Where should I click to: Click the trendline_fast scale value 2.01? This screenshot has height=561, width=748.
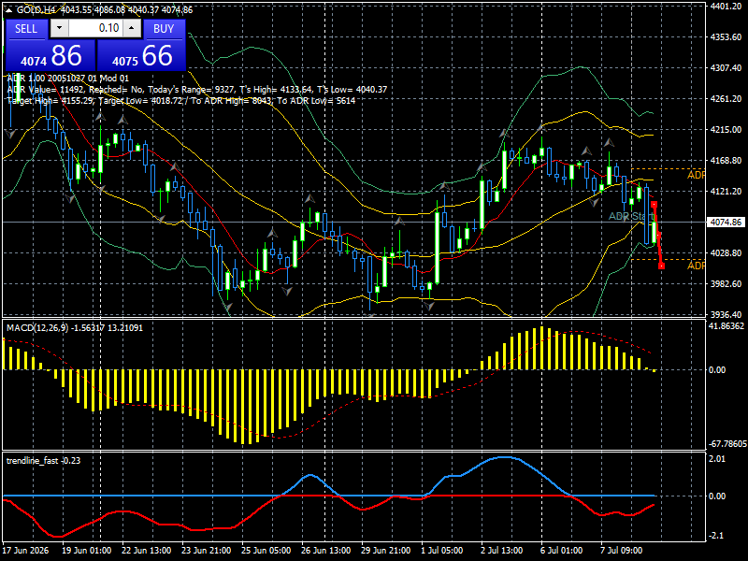click(717, 459)
